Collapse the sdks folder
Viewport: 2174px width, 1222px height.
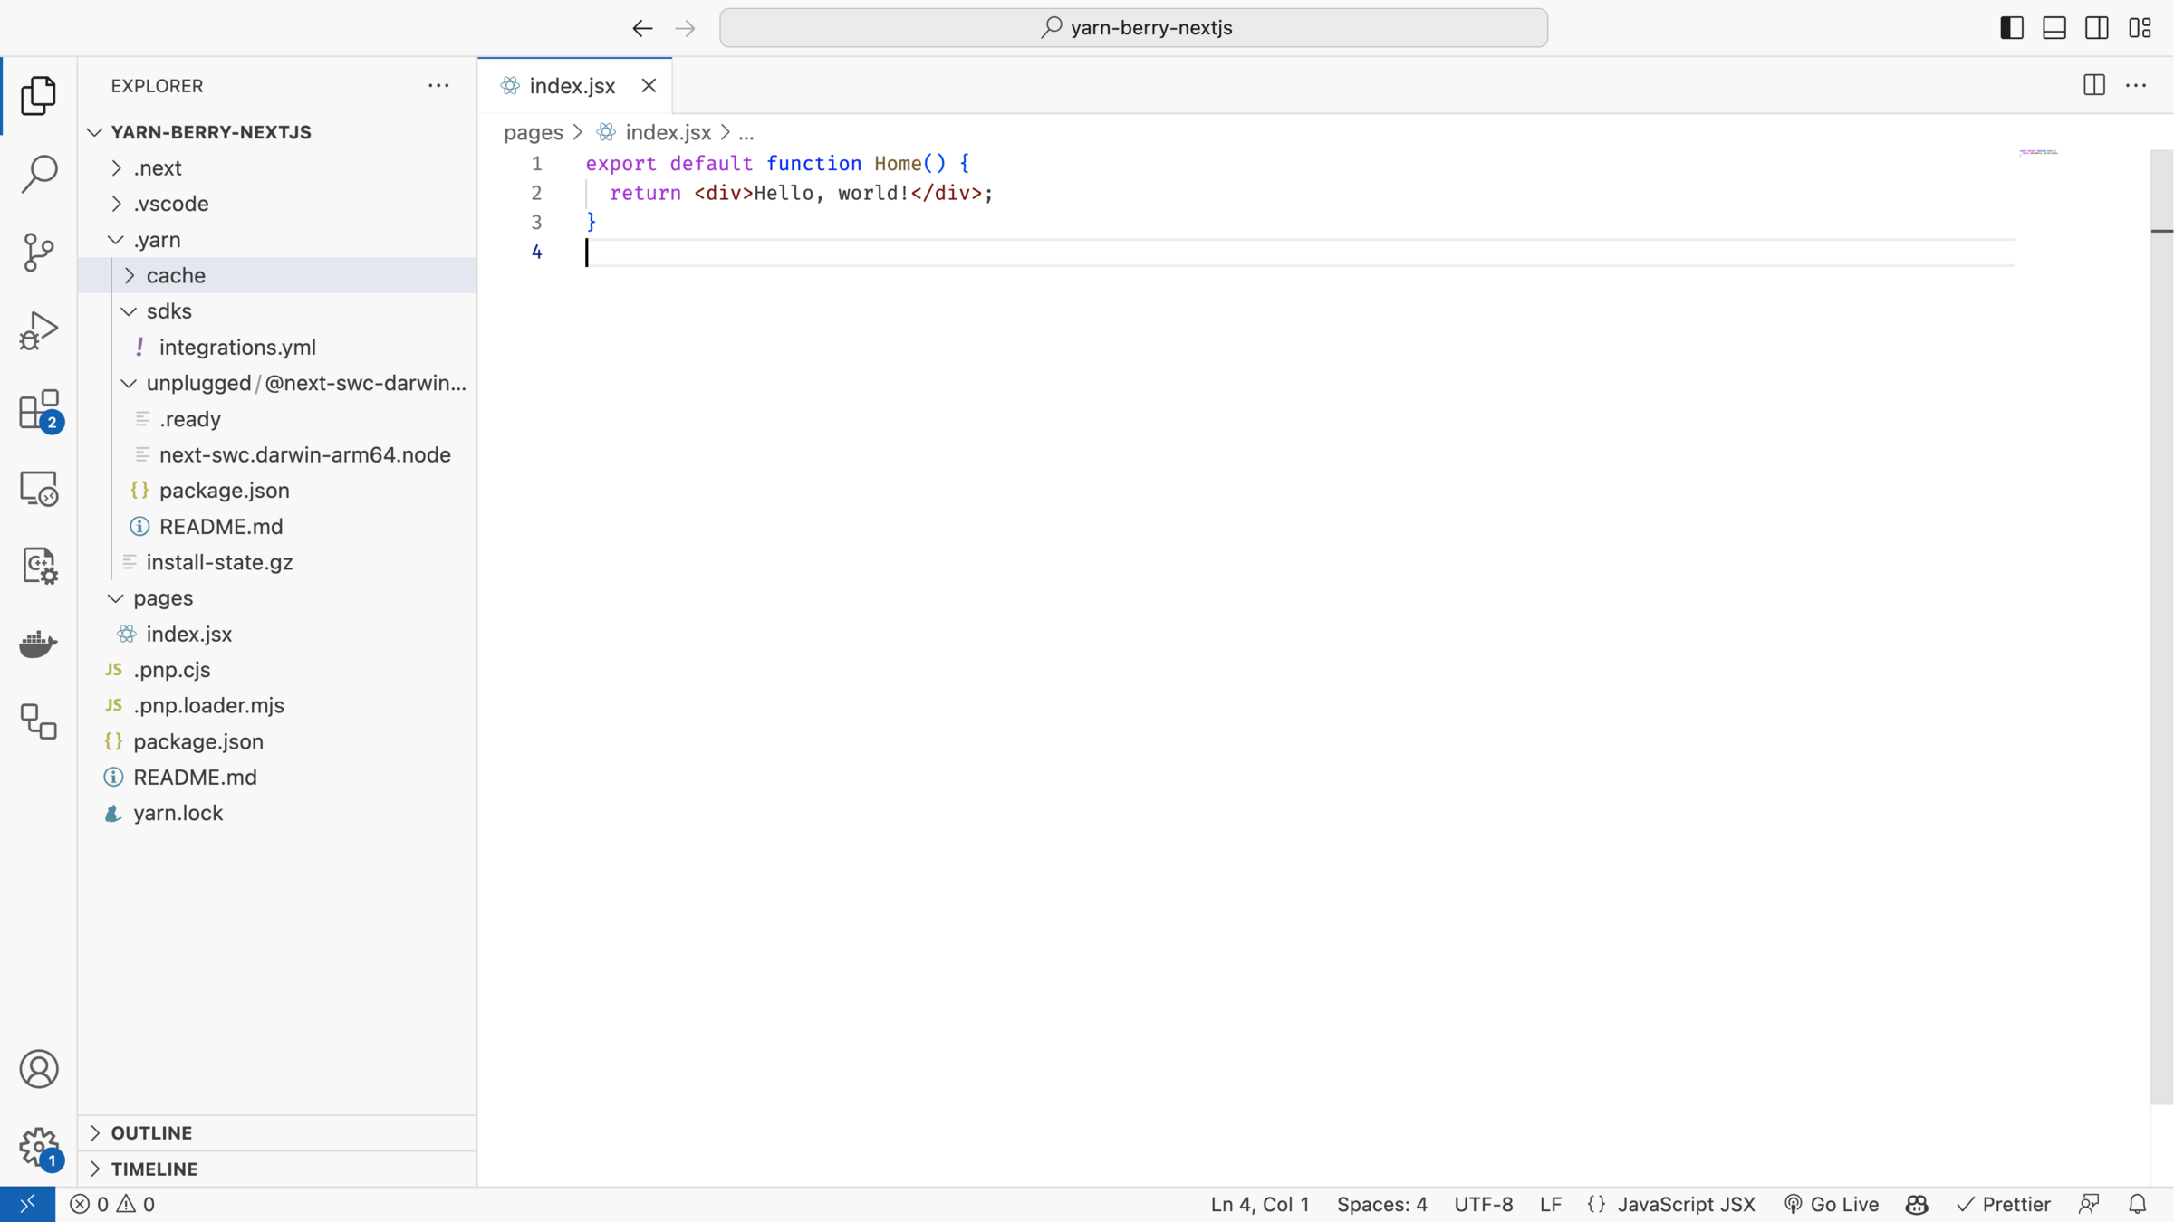pyautogui.click(x=168, y=311)
